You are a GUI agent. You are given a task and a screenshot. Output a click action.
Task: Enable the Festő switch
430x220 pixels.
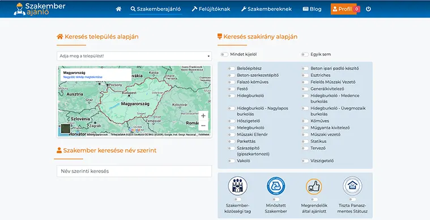(x=231, y=89)
